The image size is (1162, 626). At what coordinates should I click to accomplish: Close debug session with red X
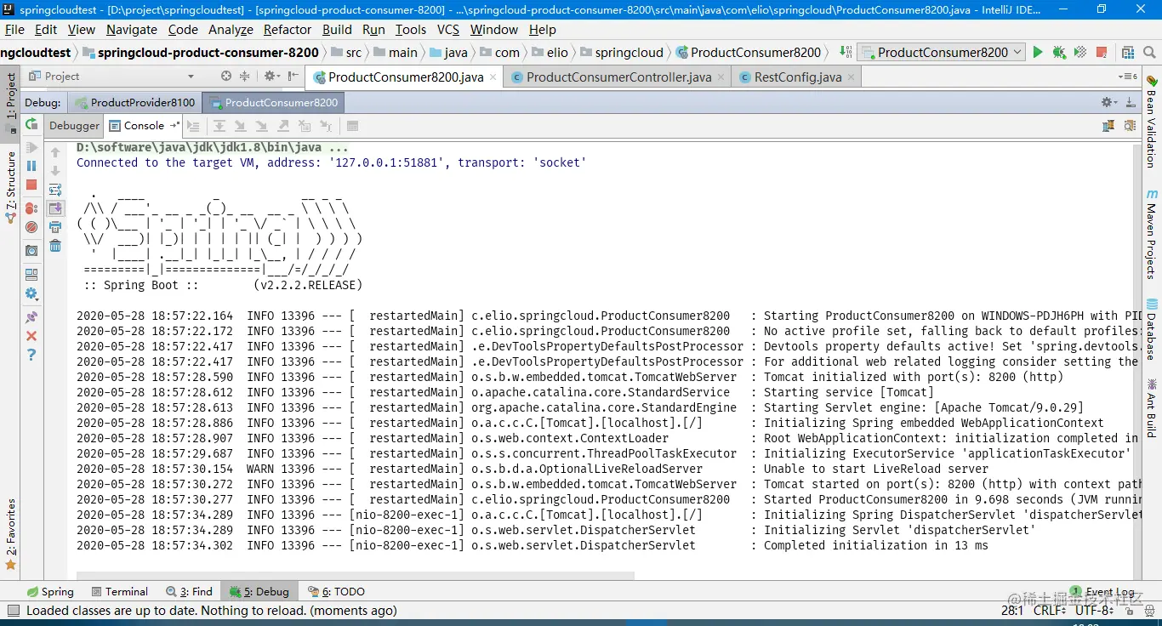pyautogui.click(x=31, y=336)
